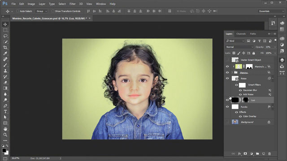
Task: Toggle Color Overlay effect visibility
Action: pos(240,116)
